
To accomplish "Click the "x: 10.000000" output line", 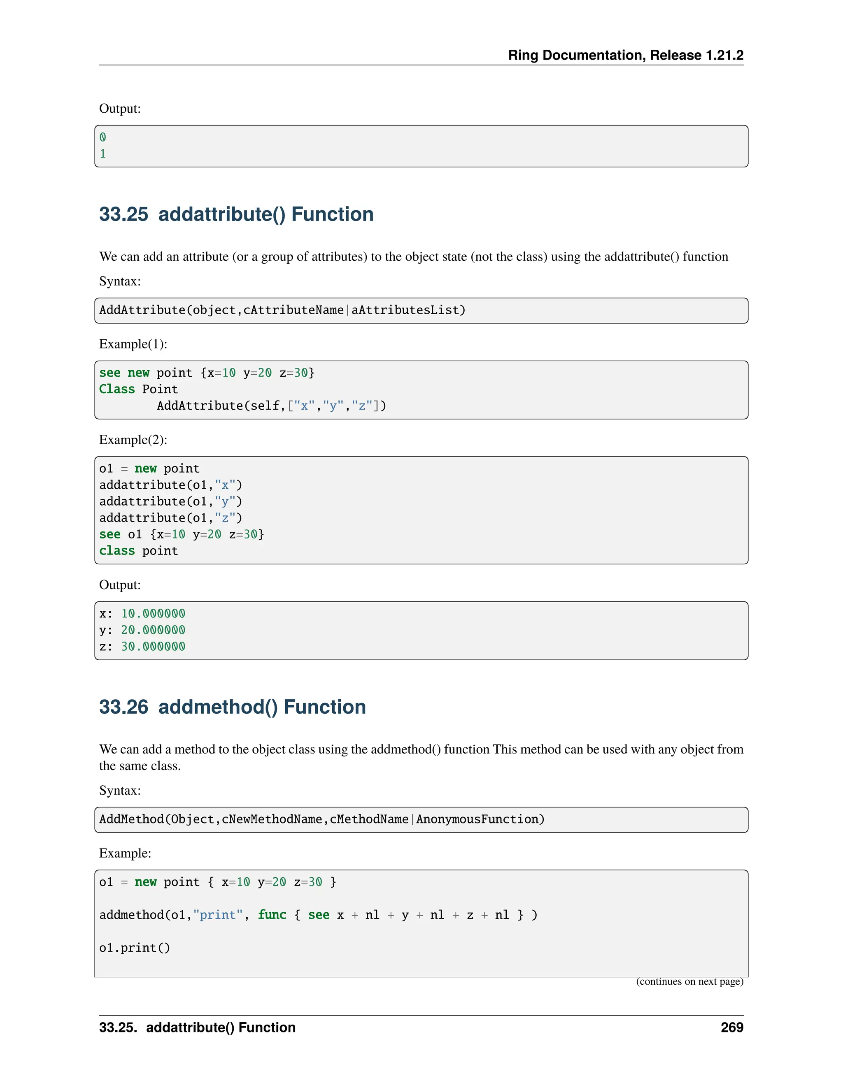I will click(x=142, y=613).
